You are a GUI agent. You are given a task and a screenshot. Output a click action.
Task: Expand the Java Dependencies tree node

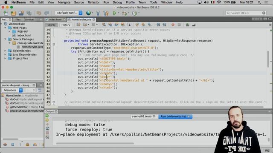(5, 54)
